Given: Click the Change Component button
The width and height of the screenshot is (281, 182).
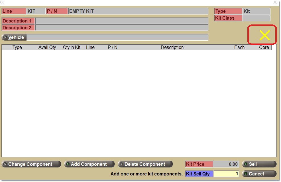Looking at the screenshot, I should pyautogui.click(x=31, y=164).
